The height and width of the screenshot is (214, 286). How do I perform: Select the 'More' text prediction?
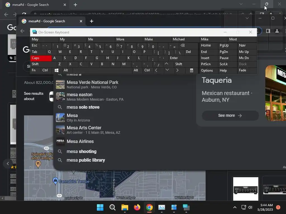(129, 39)
